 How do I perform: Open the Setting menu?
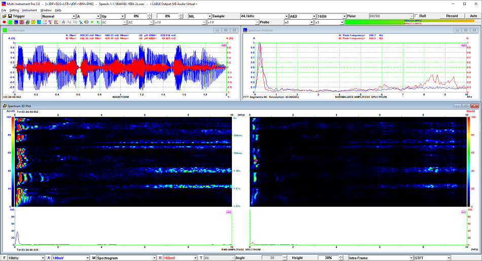click(14, 10)
